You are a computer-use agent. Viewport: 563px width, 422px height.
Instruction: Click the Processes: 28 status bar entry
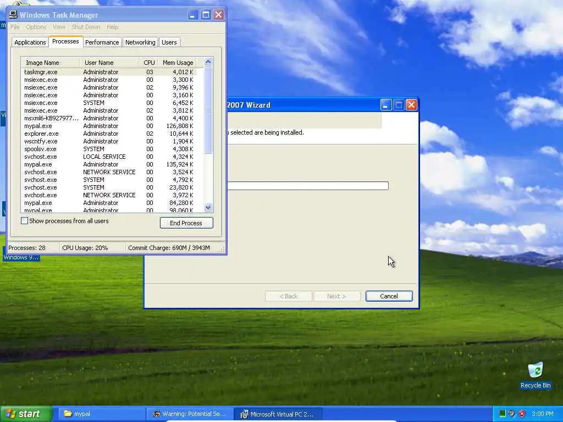point(32,248)
